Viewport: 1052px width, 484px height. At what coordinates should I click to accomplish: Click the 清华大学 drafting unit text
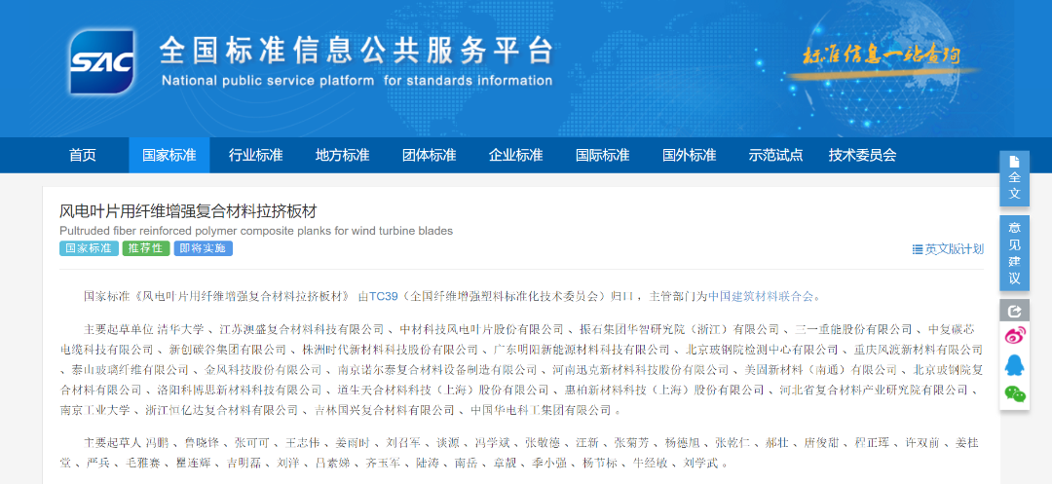point(180,329)
